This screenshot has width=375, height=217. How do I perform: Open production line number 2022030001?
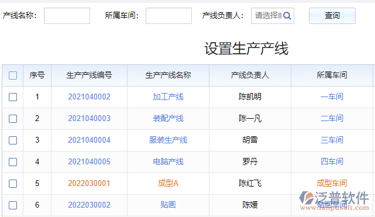point(89,183)
